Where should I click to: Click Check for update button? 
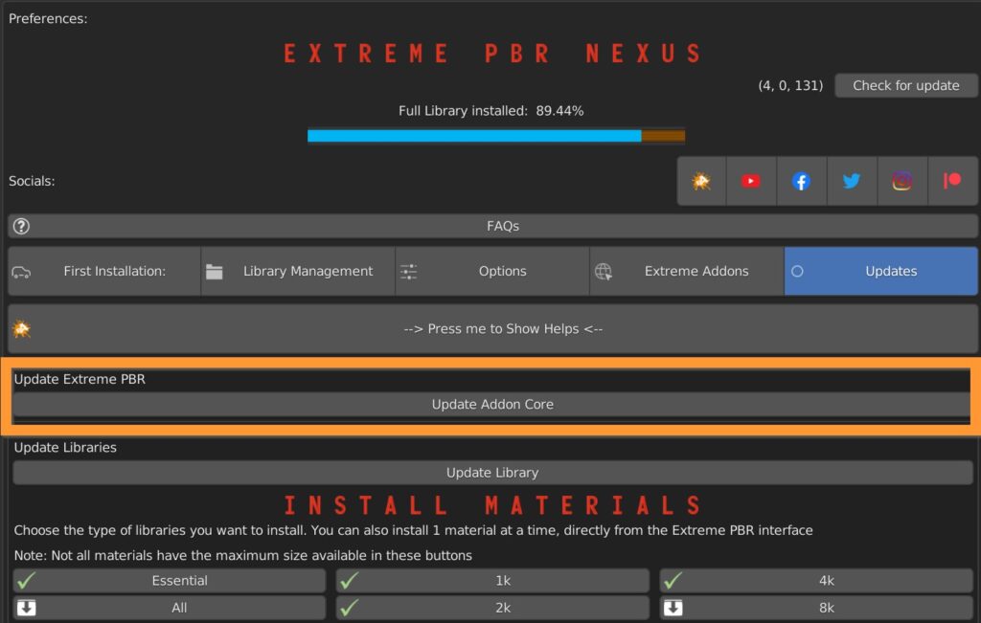pos(906,85)
